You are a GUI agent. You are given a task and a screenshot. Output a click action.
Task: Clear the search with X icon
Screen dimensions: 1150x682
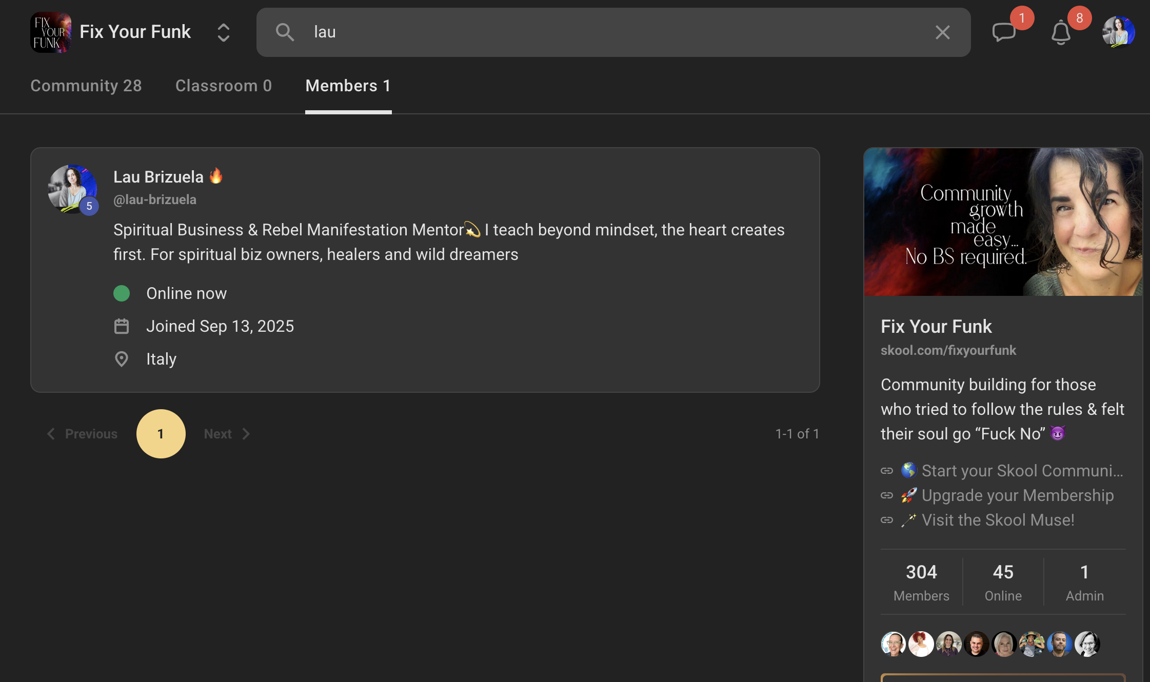[942, 32]
